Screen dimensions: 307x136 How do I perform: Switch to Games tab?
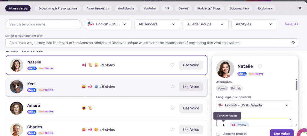[x=183, y=8]
